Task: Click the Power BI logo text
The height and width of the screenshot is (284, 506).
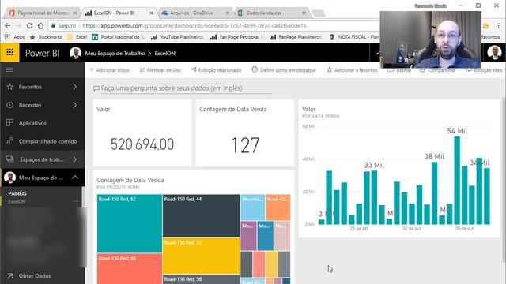Action: pos(42,53)
